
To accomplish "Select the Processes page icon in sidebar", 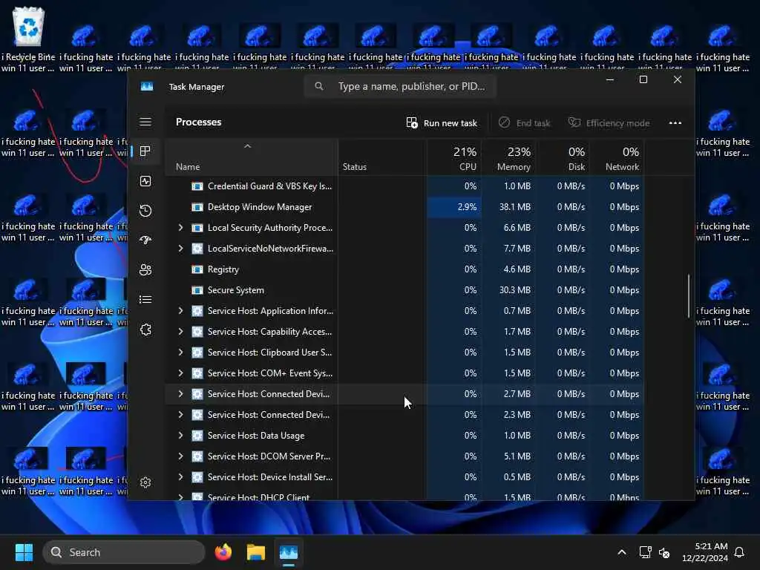I will [x=145, y=151].
